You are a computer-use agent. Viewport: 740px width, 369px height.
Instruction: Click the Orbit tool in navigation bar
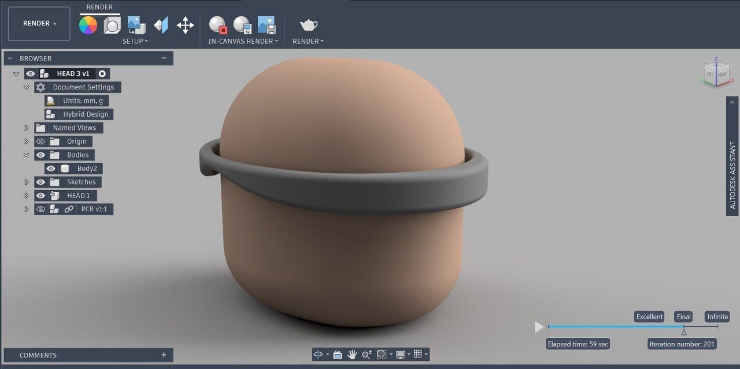point(318,354)
